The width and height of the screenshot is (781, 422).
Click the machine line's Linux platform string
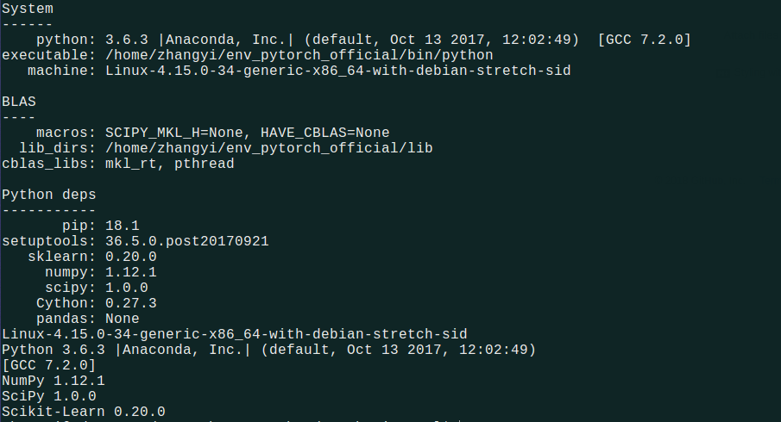pyautogui.click(x=338, y=71)
